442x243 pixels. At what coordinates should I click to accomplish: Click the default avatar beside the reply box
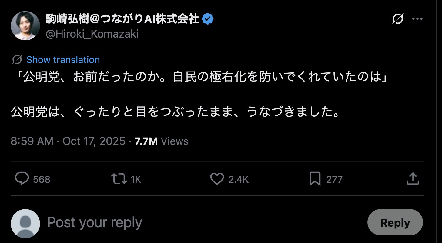tap(25, 224)
